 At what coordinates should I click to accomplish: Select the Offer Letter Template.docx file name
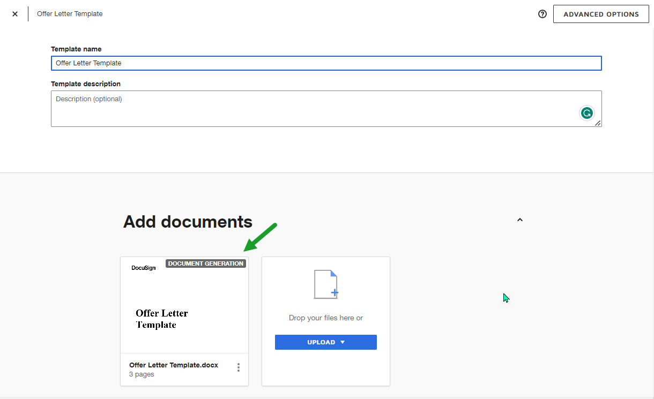point(174,365)
